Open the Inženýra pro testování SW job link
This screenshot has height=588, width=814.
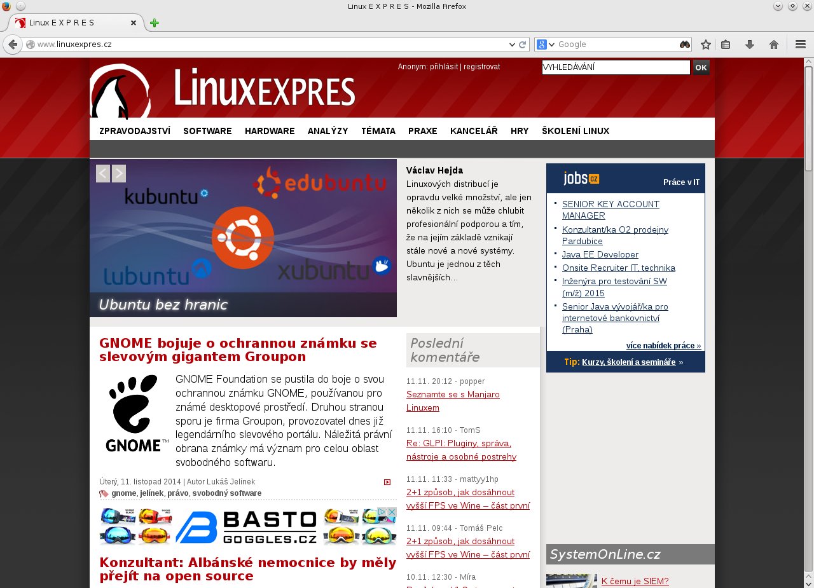click(614, 287)
